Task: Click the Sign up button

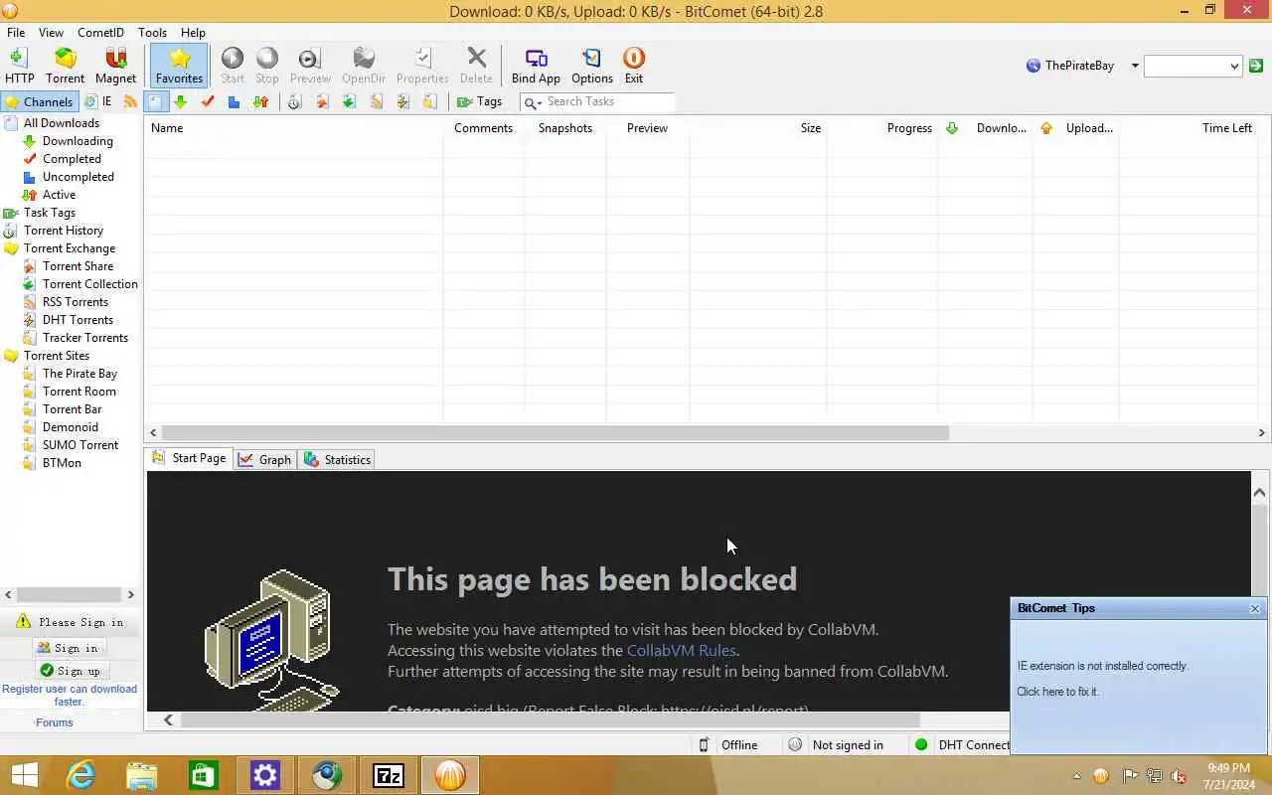Action: (x=70, y=671)
